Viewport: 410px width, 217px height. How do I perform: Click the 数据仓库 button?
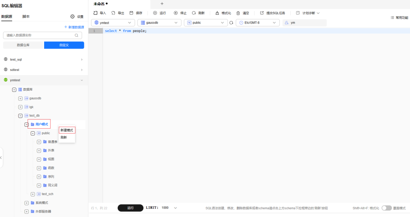tap(23, 45)
